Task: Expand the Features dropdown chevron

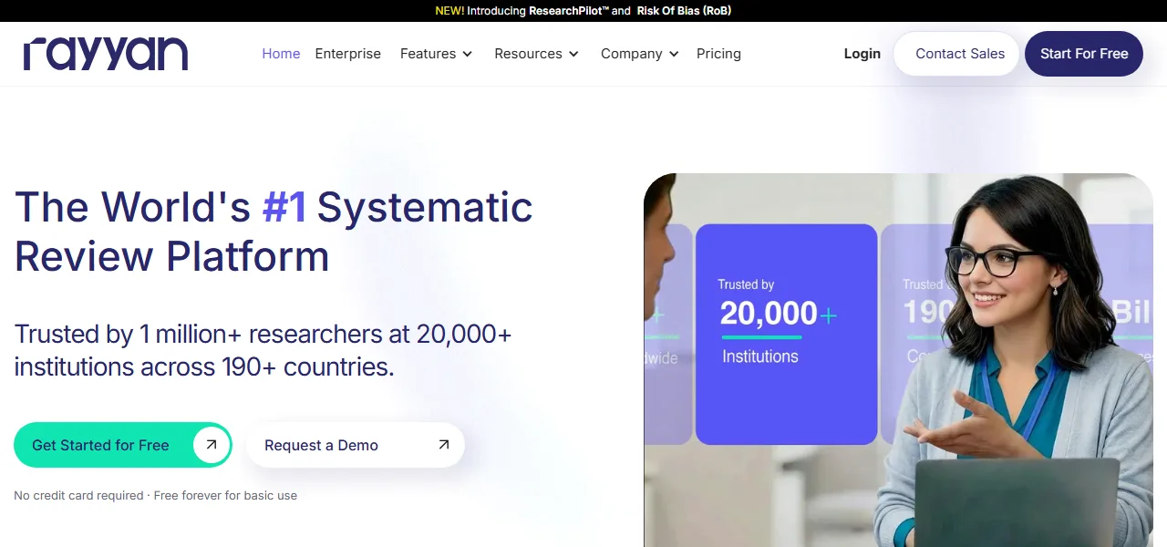Action: (468, 54)
